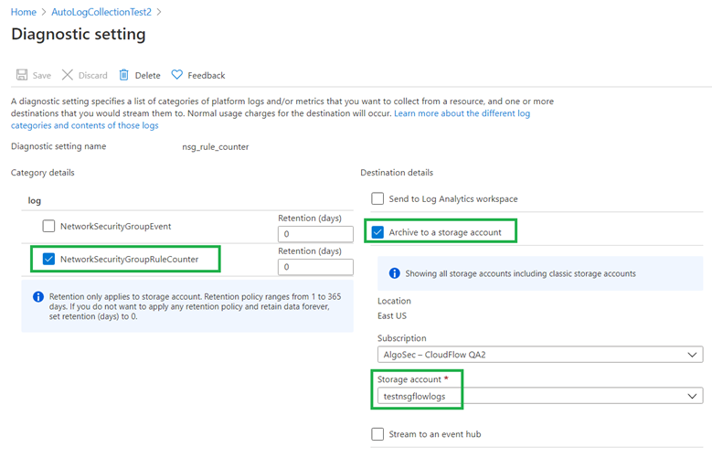Uncheck Archive to a storage account
712x458 pixels.
(377, 232)
